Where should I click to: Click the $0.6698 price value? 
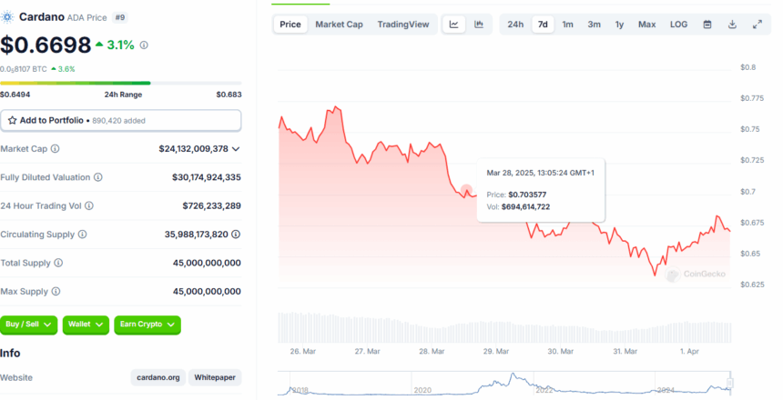tap(46, 45)
